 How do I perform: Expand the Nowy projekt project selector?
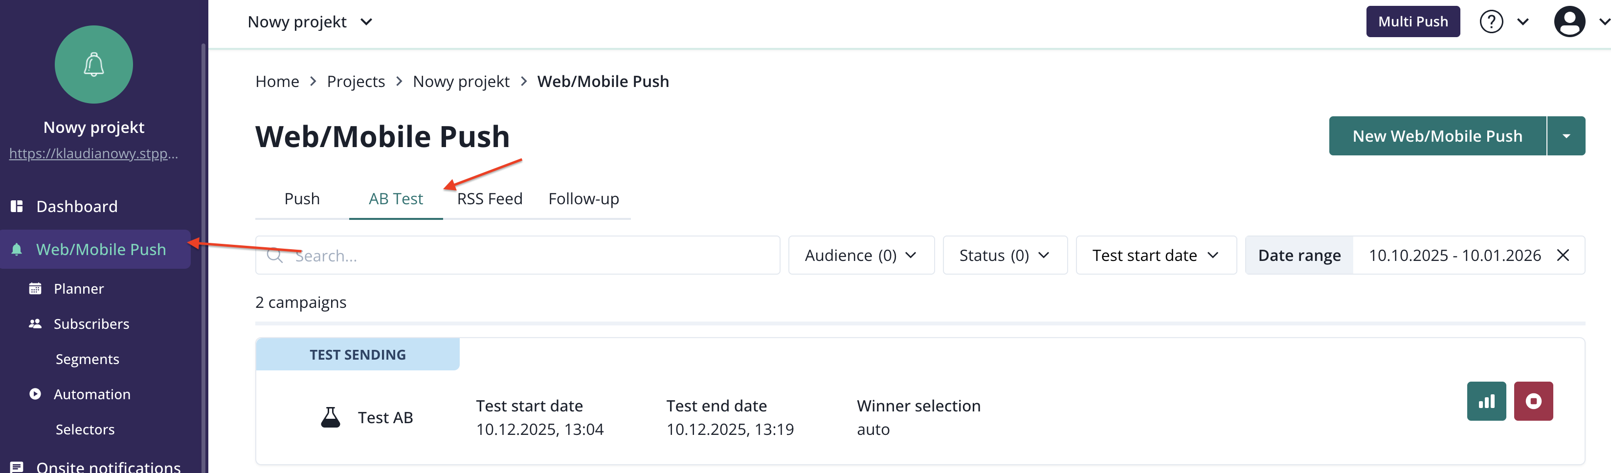click(310, 22)
